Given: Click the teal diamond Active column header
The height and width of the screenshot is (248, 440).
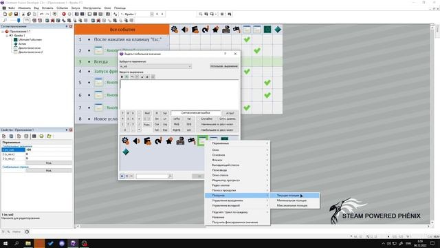Looking at the screenshot, I should pyautogui.click(x=278, y=30).
